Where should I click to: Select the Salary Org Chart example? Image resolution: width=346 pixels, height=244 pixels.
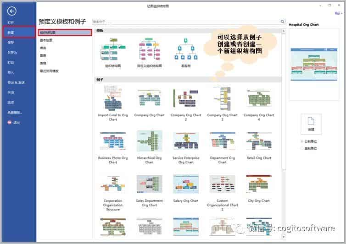(x=186, y=189)
